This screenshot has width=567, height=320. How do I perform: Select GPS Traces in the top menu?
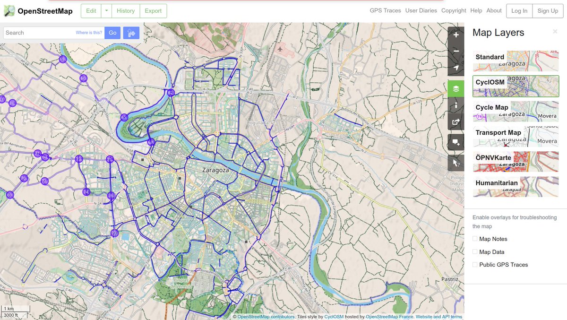click(x=385, y=10)
